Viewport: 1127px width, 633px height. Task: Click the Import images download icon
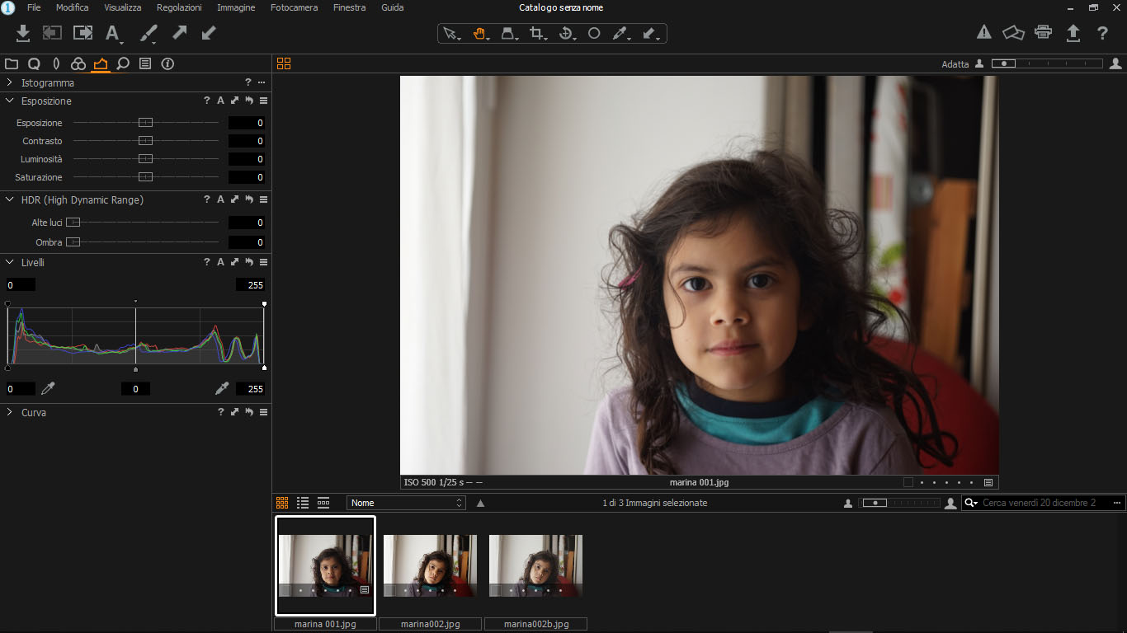pyautogui.click(x=23, y=33)
